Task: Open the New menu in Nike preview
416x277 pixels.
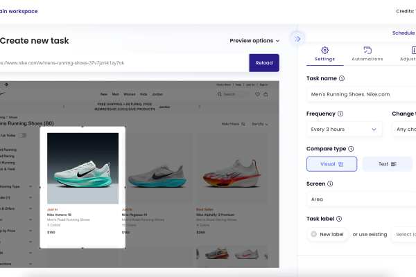Action: 104,94
